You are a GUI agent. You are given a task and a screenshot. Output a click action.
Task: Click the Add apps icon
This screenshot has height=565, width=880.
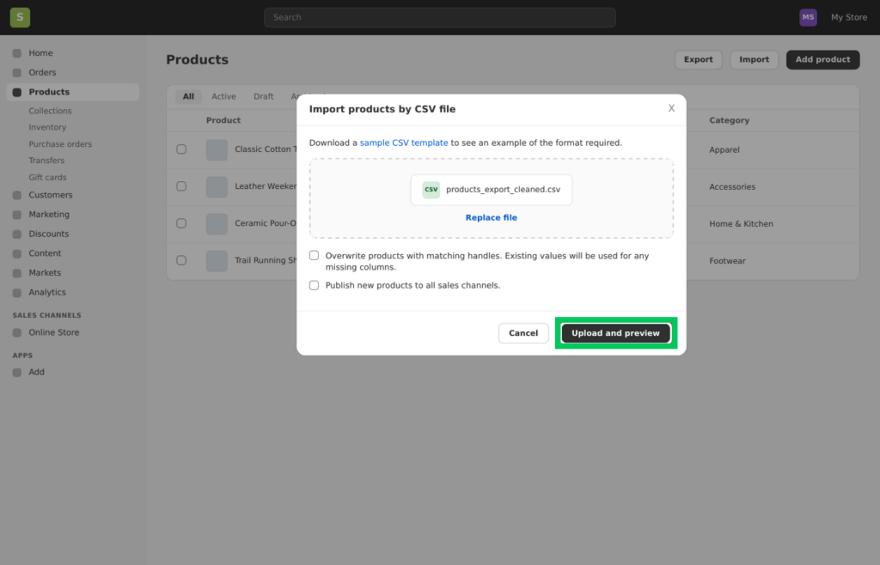click(x=17, y=373)
